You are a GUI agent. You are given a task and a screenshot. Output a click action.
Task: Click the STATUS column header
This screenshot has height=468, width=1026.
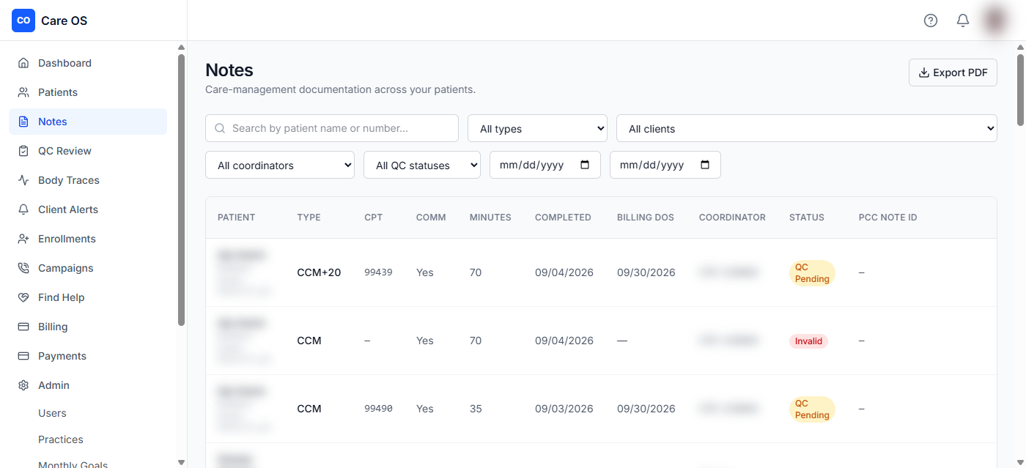[807, 218]
